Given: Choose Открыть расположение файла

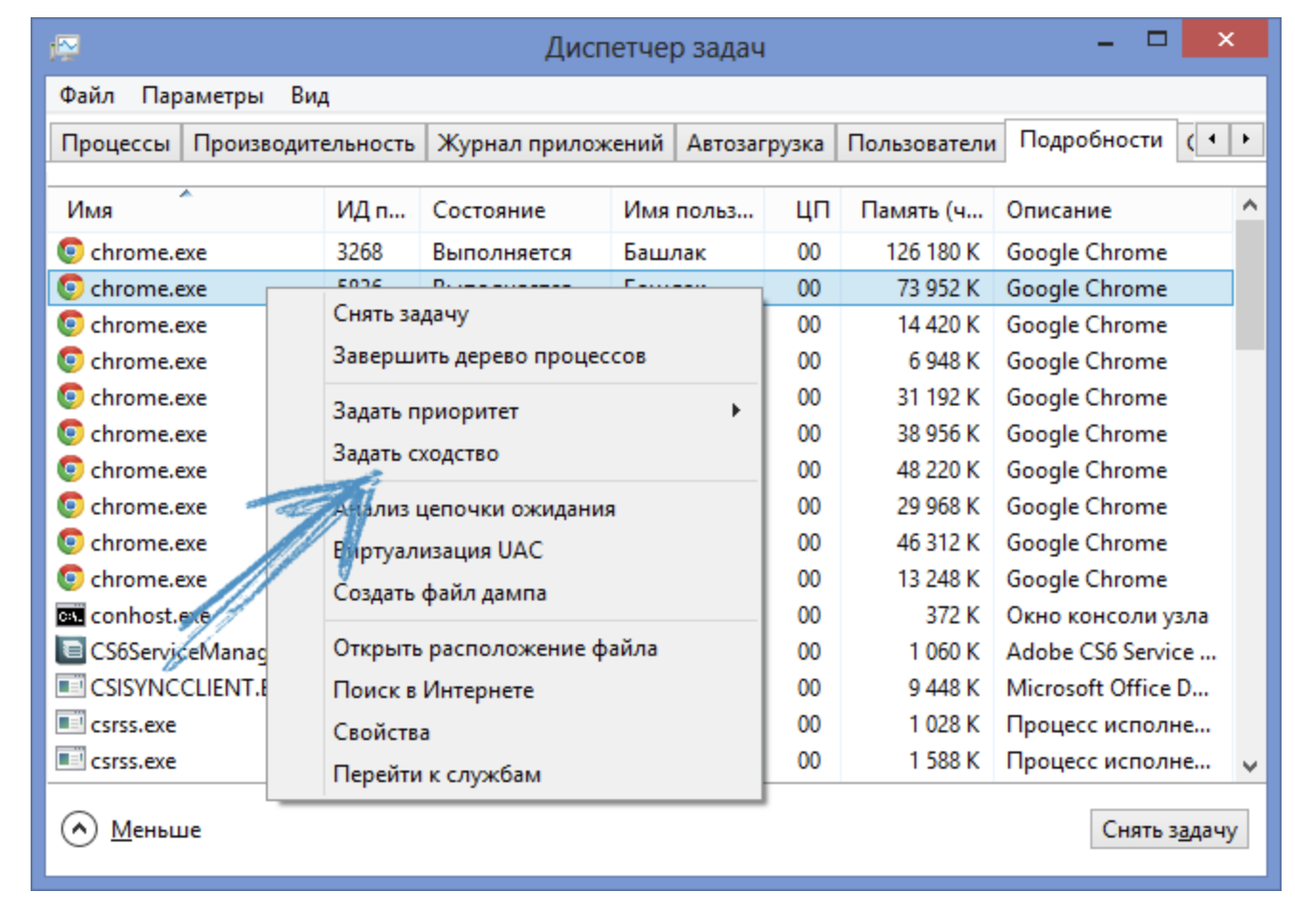Looking at the screenshot, I should coord(494,648).
